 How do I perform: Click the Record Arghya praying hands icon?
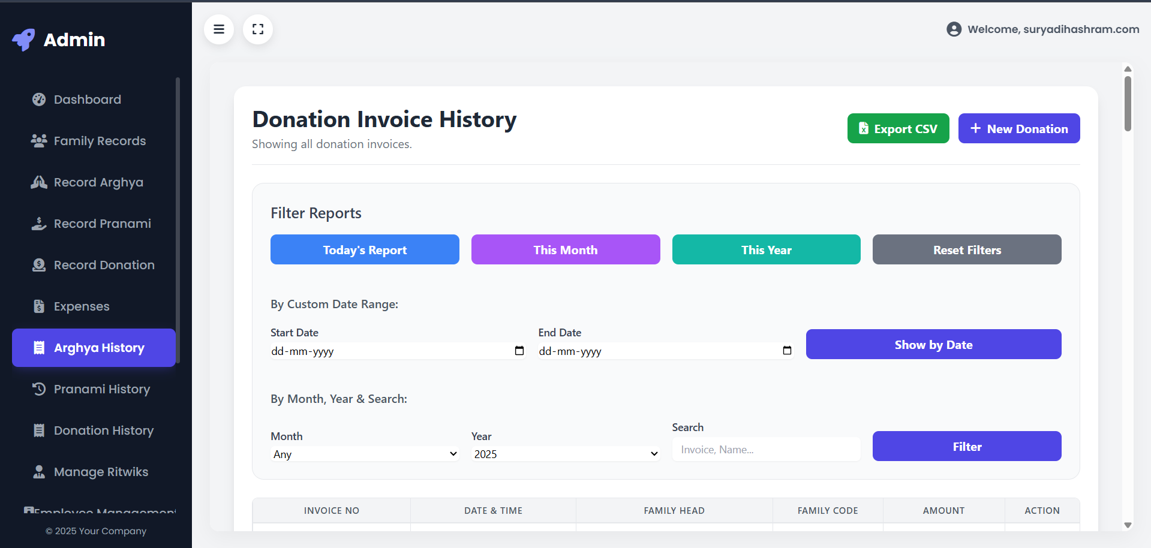pos(39,182)
